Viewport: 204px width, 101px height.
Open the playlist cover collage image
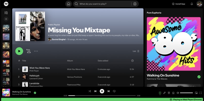point(30,26)
